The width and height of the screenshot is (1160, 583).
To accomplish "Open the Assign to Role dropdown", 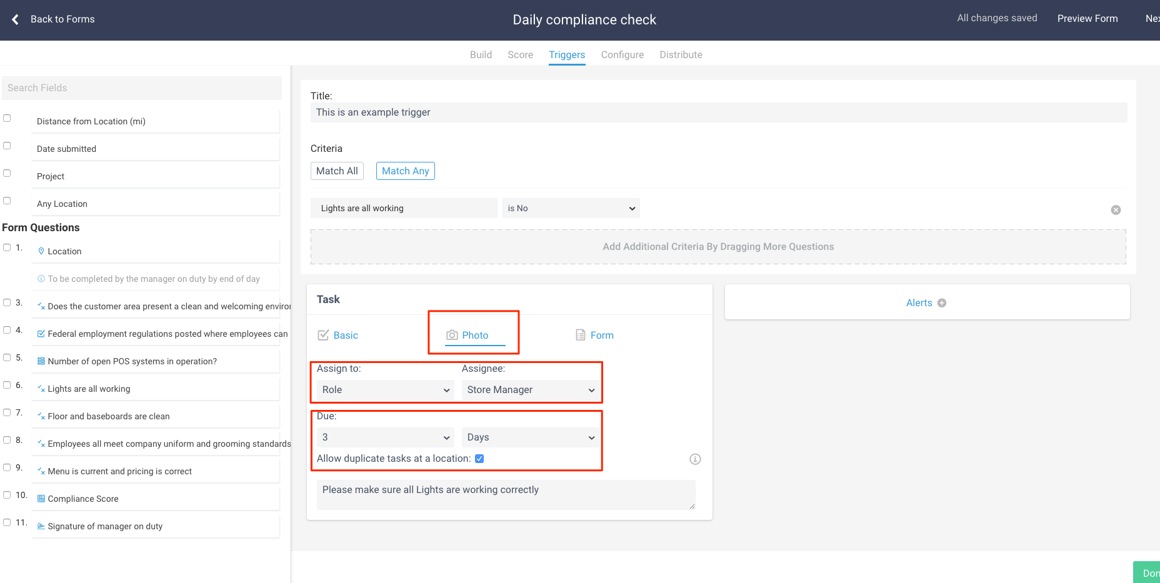I will (385, 390).
